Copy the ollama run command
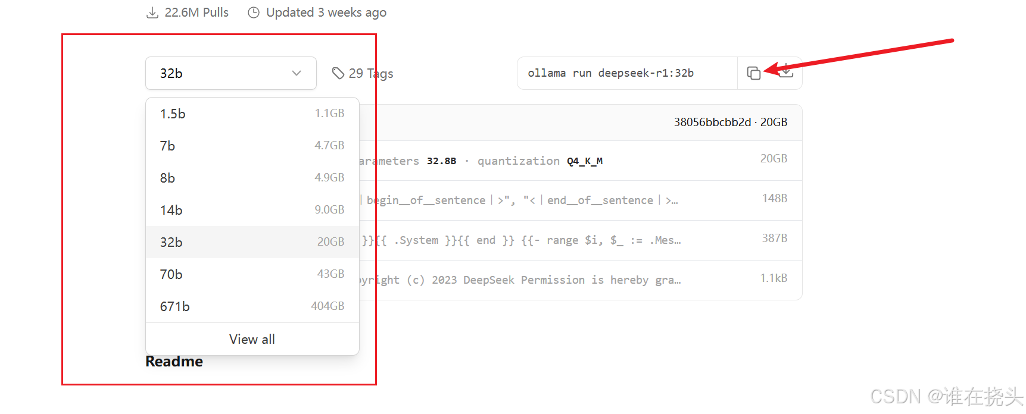Image resolution: width=1026 pixels, height=414 pixels. click(x=754, y=73)
